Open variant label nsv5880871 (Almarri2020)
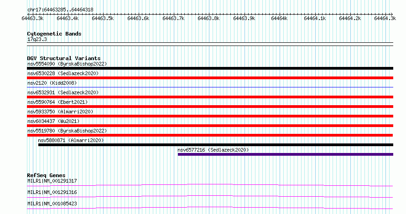 (x=71, y=140)
